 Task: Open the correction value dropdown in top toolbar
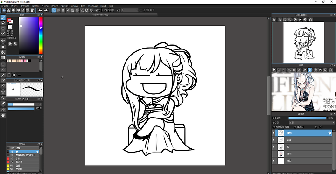pos(130,10)
